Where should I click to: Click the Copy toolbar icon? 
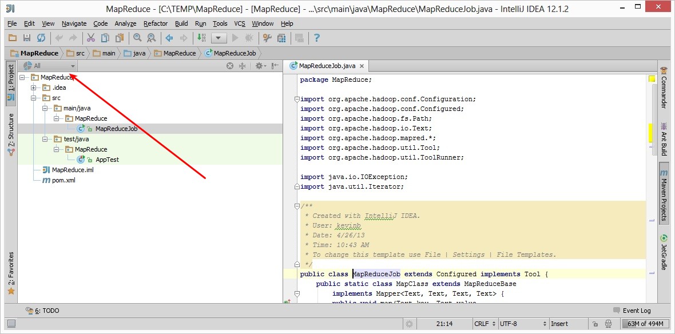pyautogui.click(x=105, y=38)
